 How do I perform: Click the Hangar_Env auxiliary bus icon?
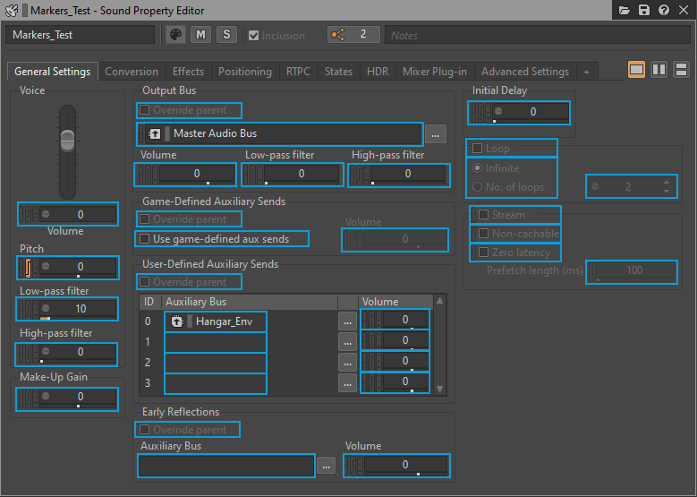click(x=177, y=321)
